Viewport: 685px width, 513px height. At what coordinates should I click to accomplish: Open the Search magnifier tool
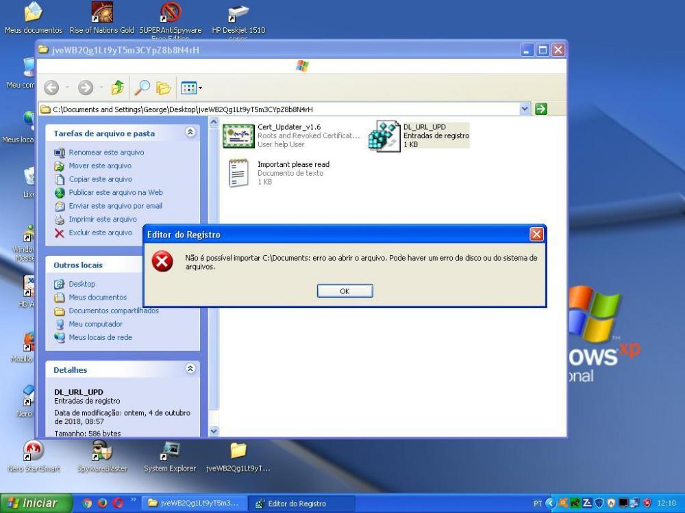tap(142, 88)
